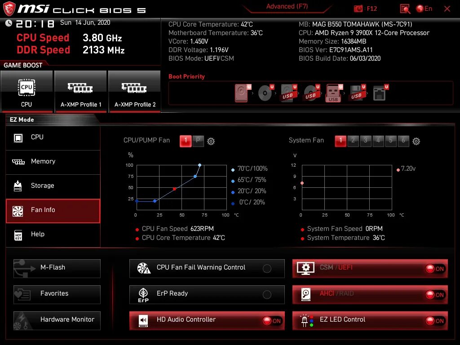Viewport: 460px width, 345px height.
Task: Open the Memory section in EZ Mode
Action: click(x=53, y=162)
